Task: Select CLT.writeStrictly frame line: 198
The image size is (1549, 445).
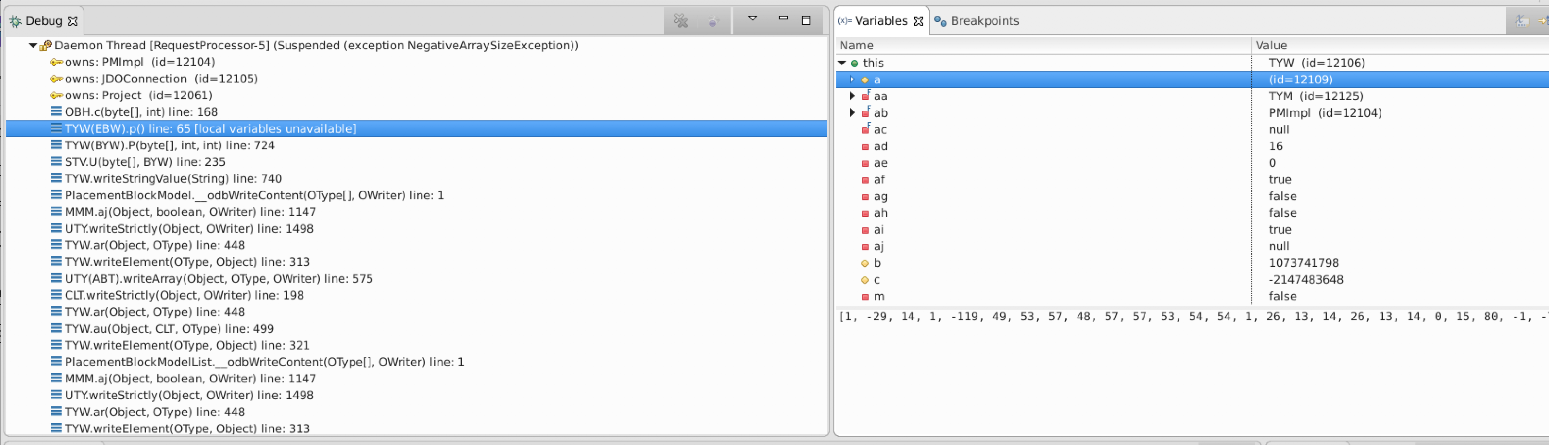Action: [x=184, y=296]
